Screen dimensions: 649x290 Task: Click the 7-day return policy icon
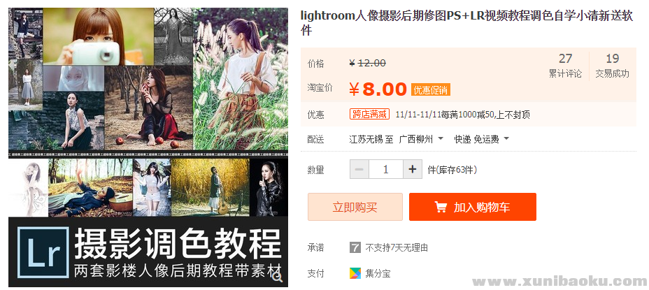tap(355, 248)
